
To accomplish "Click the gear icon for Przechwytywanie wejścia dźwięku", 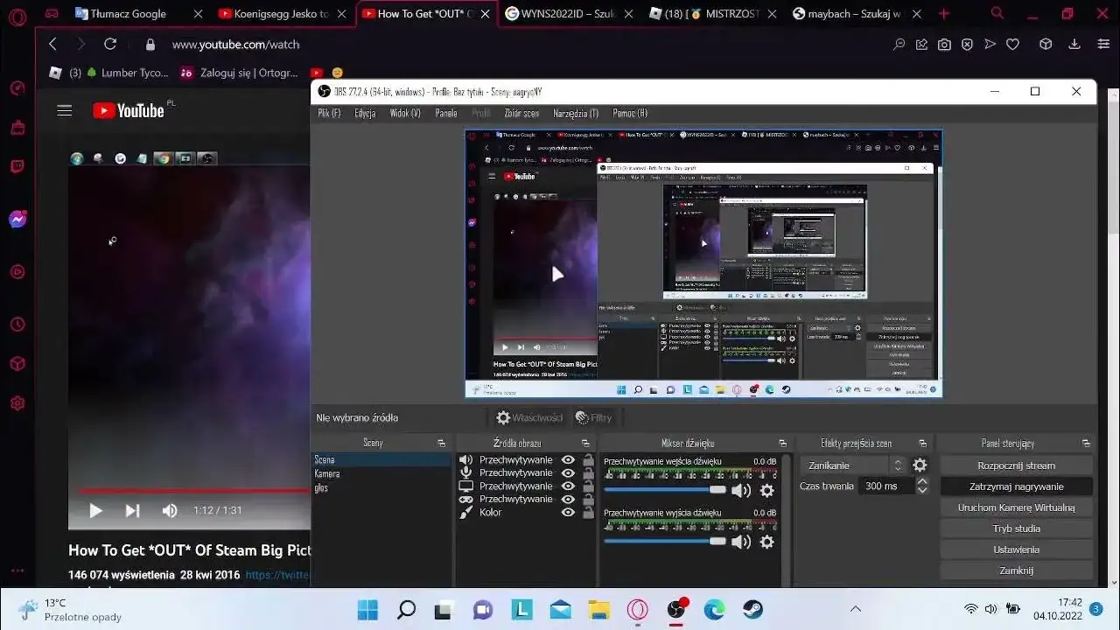I will coord(766,490).
